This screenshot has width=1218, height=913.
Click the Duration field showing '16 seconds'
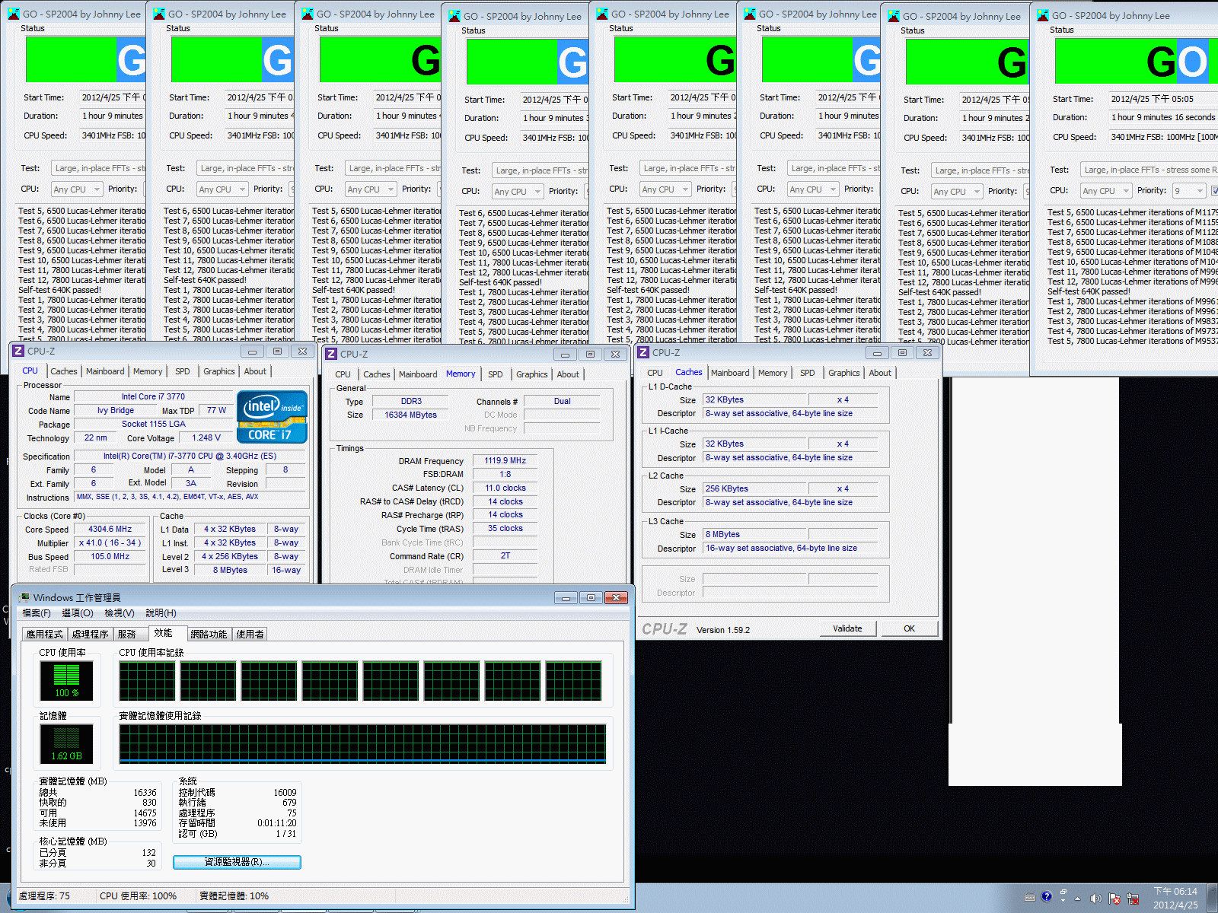[x=1163, y=117]
